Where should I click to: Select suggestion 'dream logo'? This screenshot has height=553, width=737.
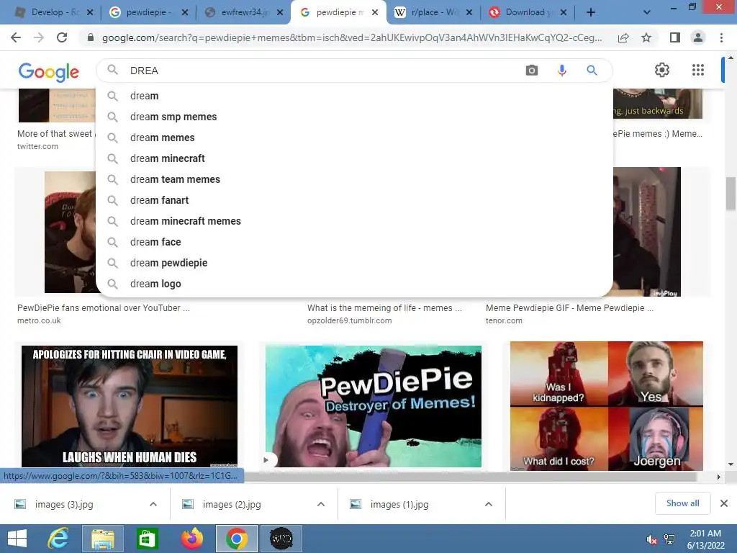point(354,284)
